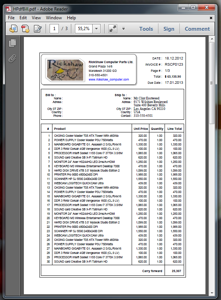Click row 12 WEBCAM LOGITECH QUICKCAM product

(x=78, y=183)
